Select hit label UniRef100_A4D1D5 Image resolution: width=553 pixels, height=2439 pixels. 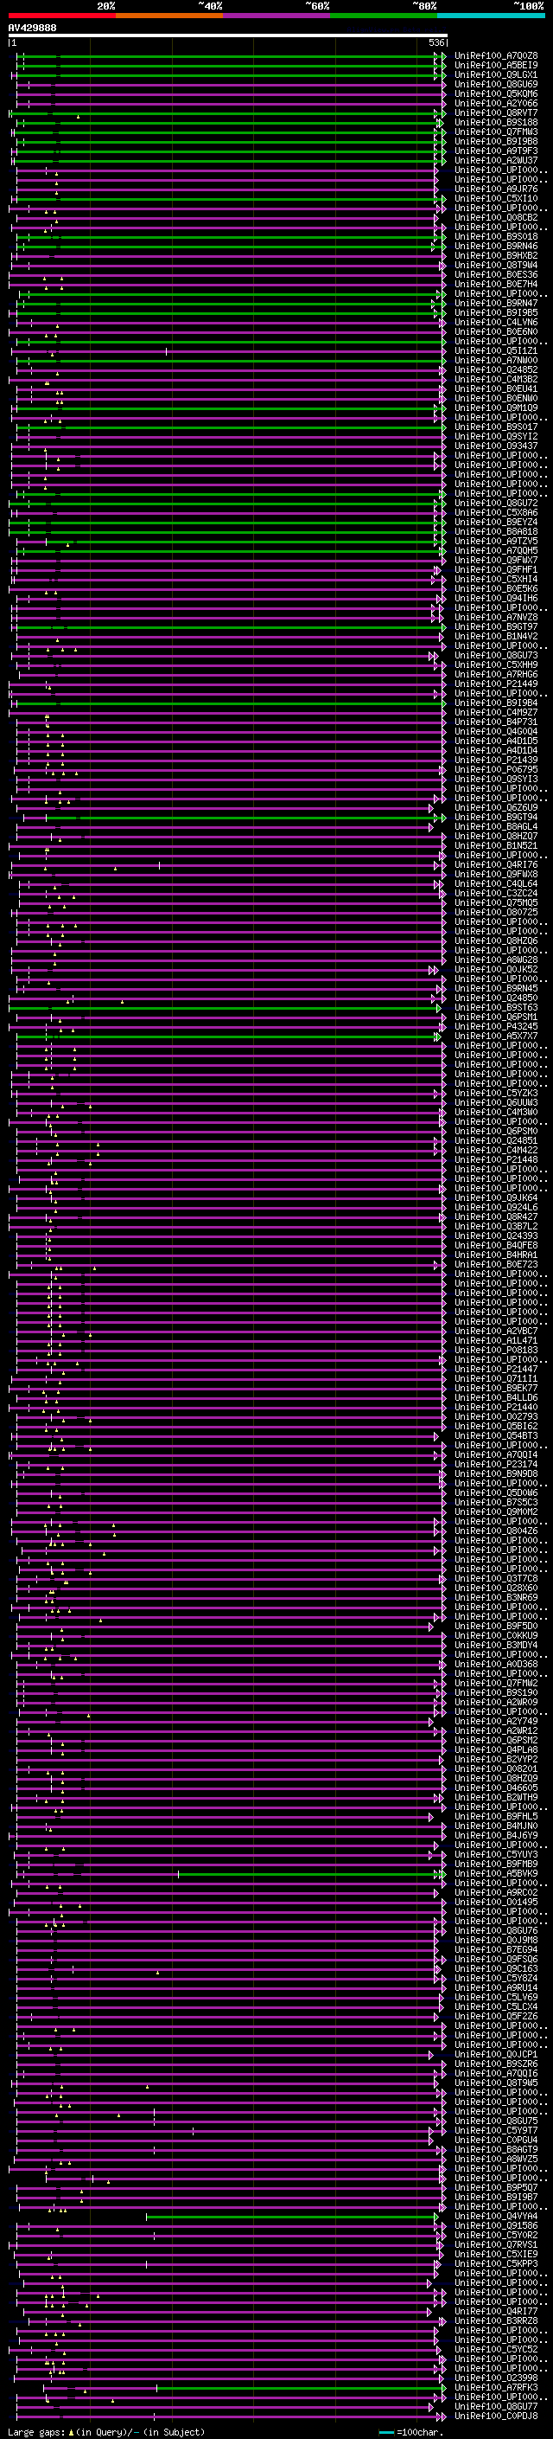coord(496,741)
